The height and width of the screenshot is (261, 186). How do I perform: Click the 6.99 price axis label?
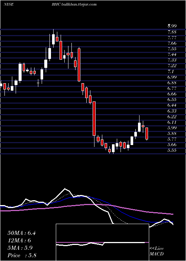[x=172, y=77]
